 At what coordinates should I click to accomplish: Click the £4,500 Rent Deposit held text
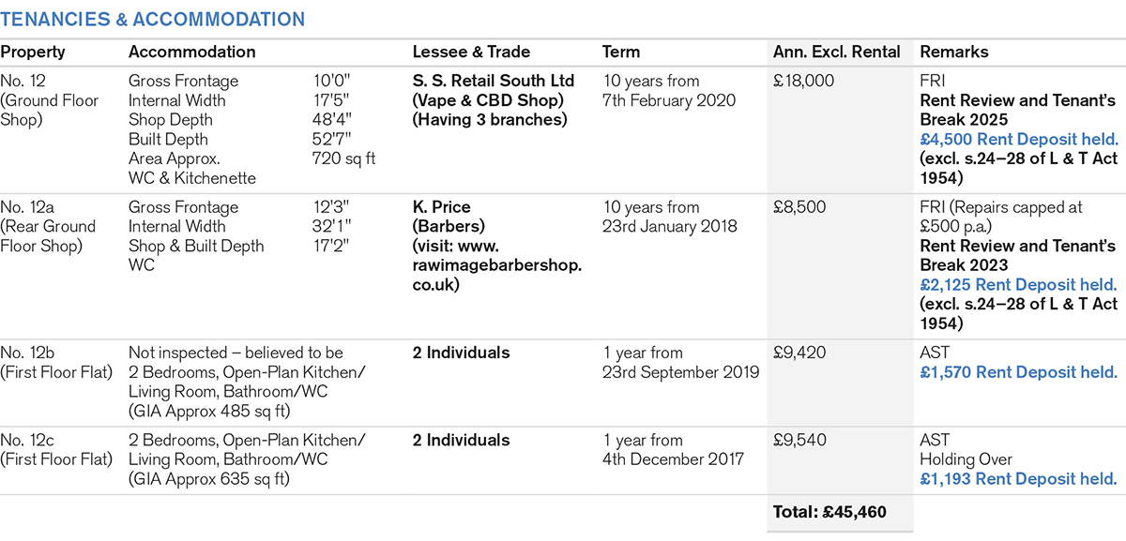[1018, 139]
